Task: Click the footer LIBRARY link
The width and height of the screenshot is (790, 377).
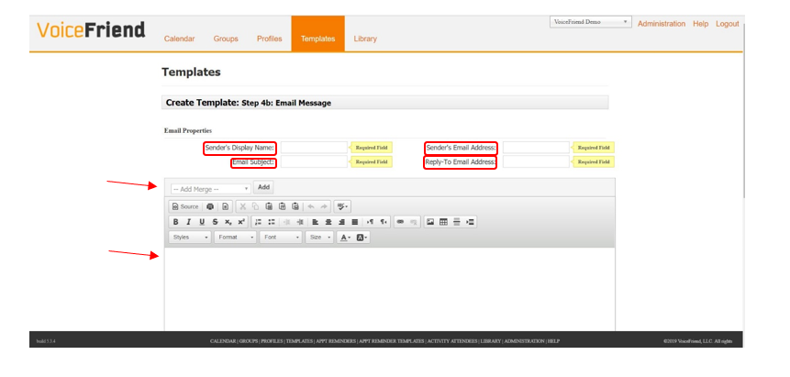Action: pyautogui.click(x=491, y=341)
